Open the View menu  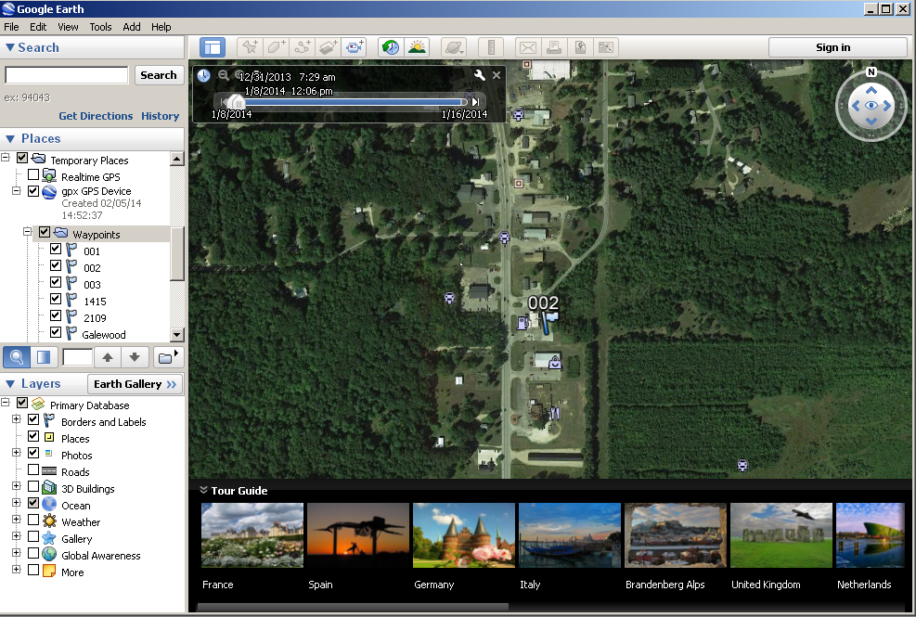[68, 27]
